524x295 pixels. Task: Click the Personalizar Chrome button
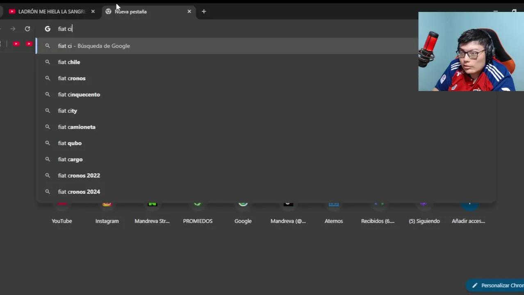point(495,286)
